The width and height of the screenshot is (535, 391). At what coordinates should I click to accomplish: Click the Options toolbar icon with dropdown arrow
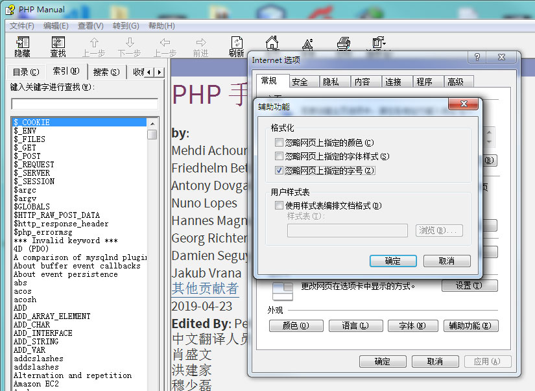379,43
